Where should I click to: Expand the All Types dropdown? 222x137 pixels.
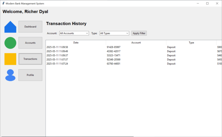tap(114, 33)
